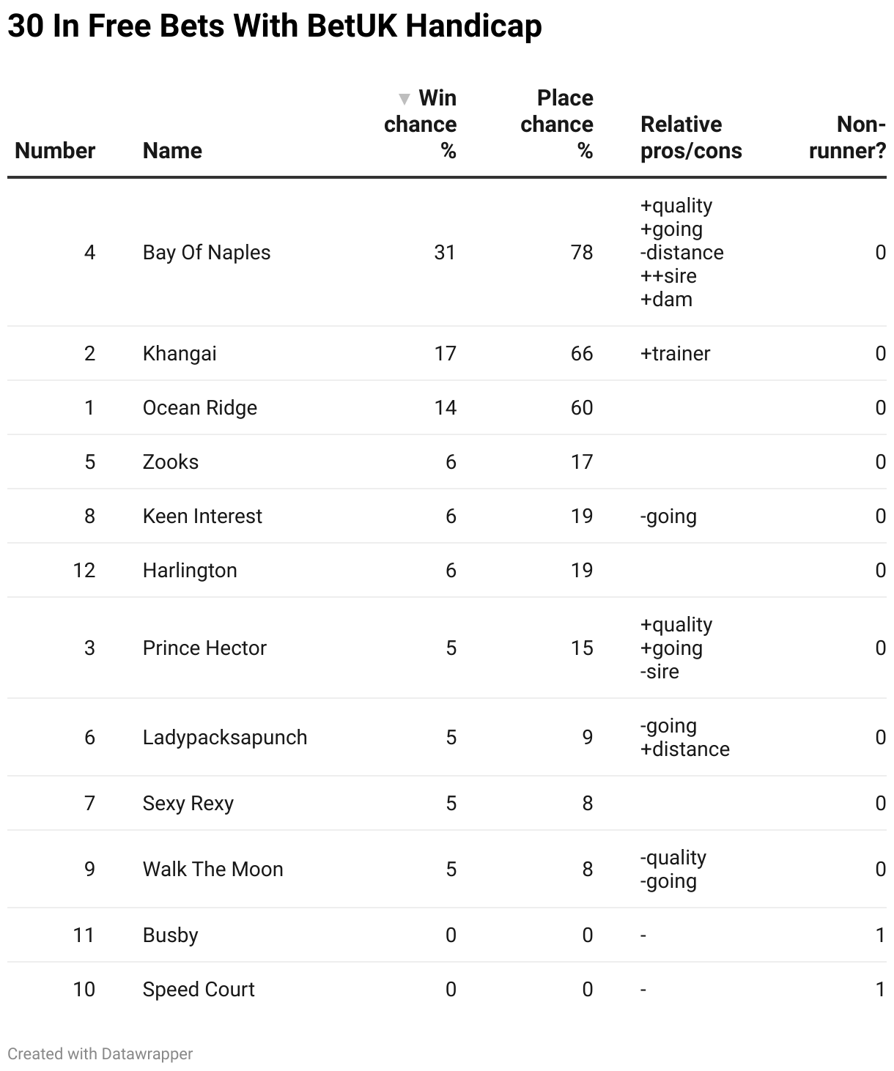Viewport: 894px width, 1071px height.
Task: Select the Khangai row name
Action: click(x=180, y=354)
